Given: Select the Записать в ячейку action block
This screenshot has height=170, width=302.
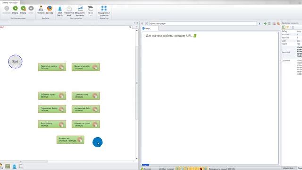Looking at the screenshot, I should click(x=52, y=67).
